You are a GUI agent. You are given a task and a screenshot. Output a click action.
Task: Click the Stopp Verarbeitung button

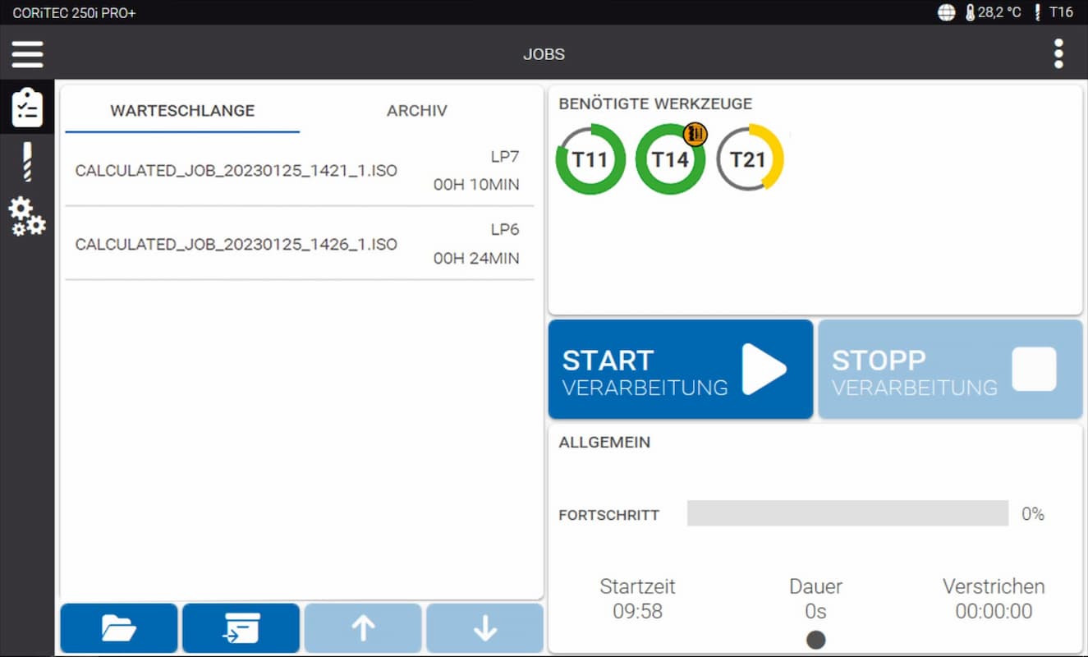point(950,370)
